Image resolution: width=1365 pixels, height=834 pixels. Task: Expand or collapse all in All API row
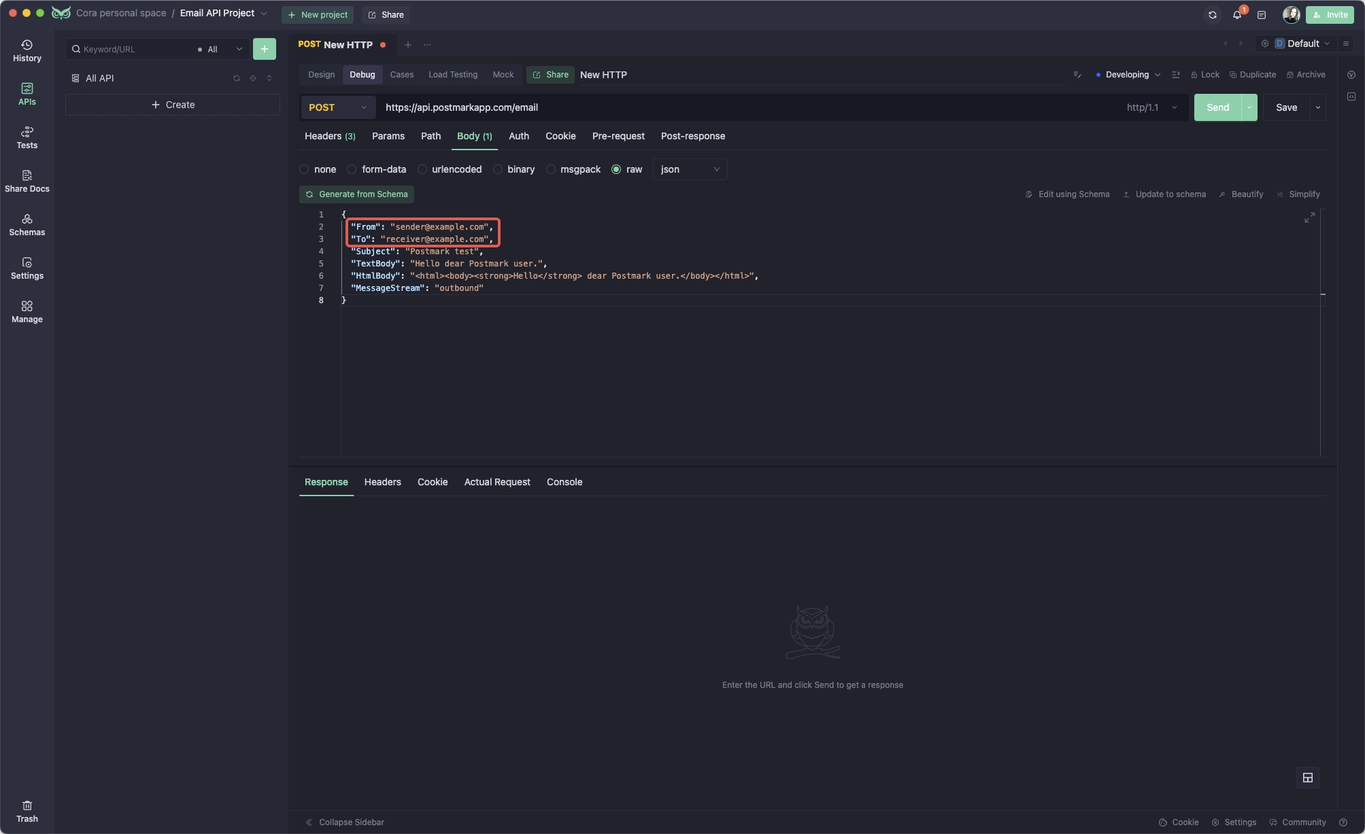click(269, 78)
